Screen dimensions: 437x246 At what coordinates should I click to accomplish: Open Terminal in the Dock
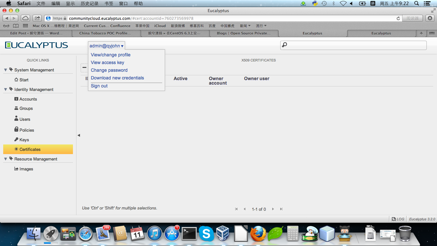(189, 234)
